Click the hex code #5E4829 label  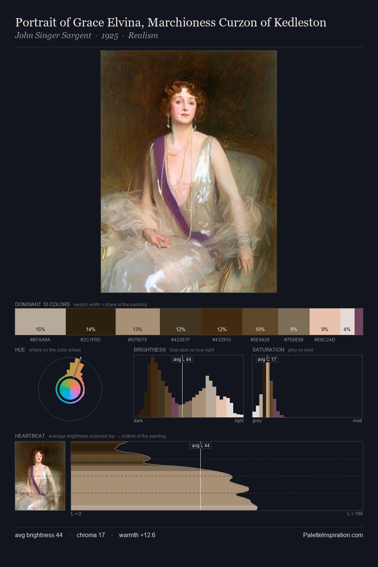tap(260, 340)
